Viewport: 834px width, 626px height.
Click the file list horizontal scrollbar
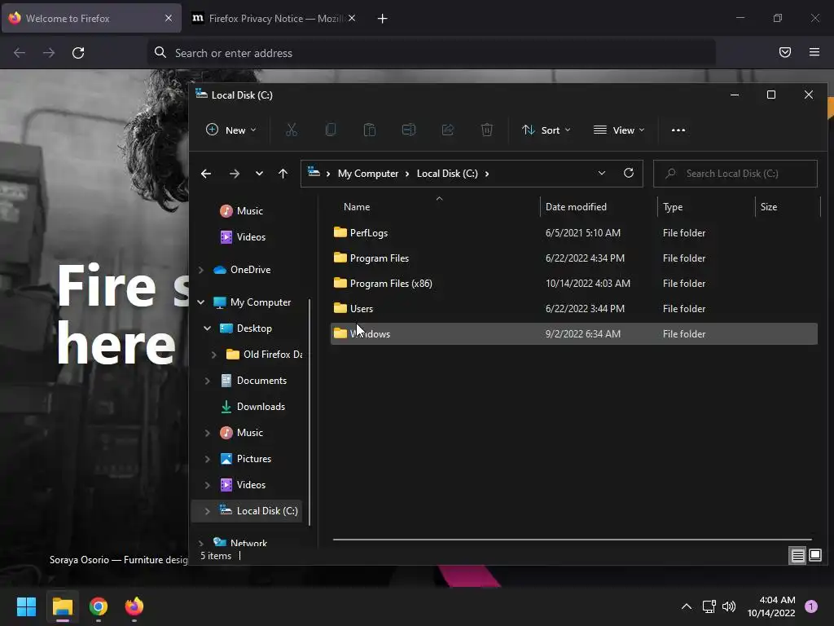pos(573,540)
